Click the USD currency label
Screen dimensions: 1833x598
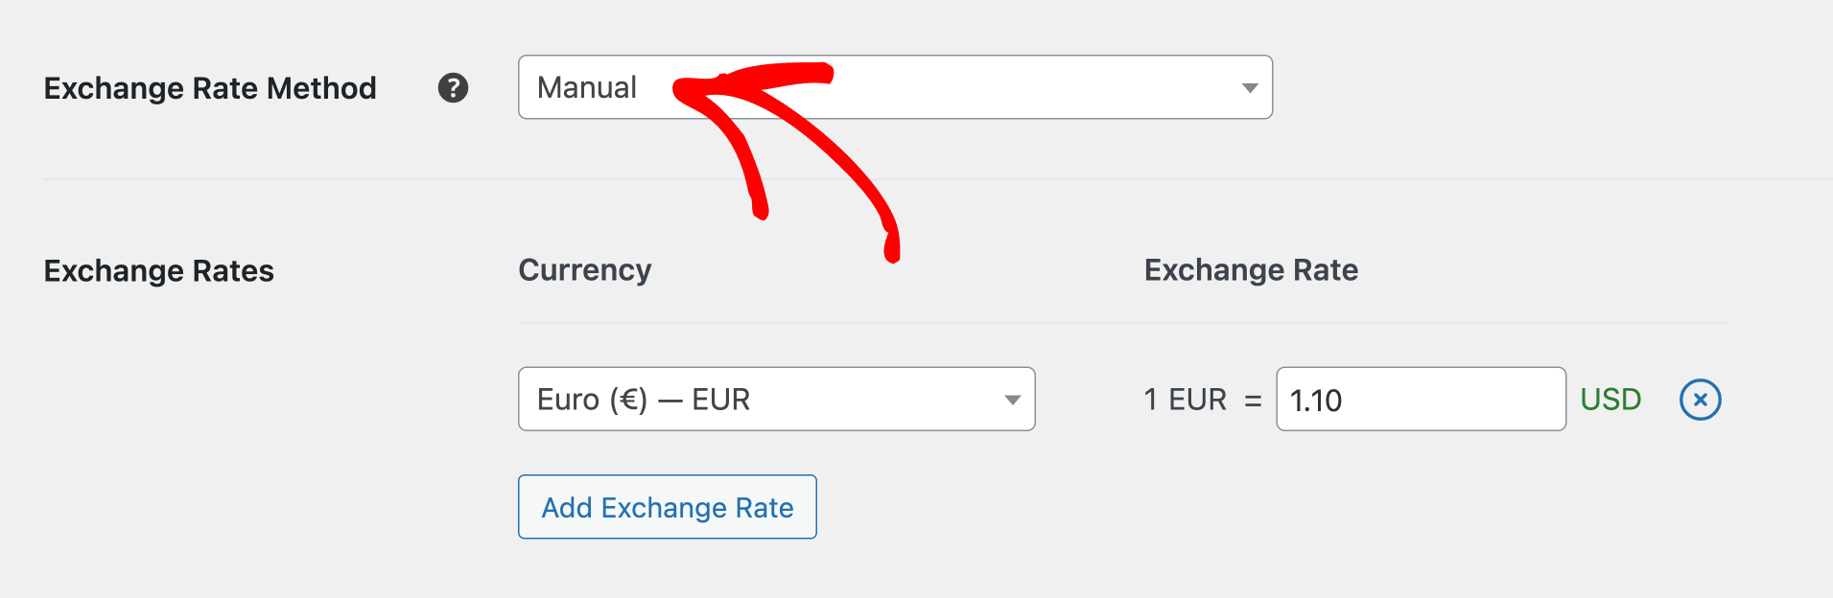pyautogui.click(x=1610, y=400)
